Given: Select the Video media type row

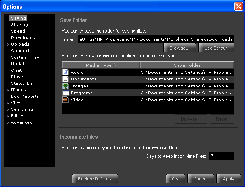Looking at the screenshot, I should tap(148, 100).
